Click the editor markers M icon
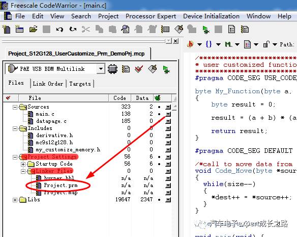 [228, 44]
